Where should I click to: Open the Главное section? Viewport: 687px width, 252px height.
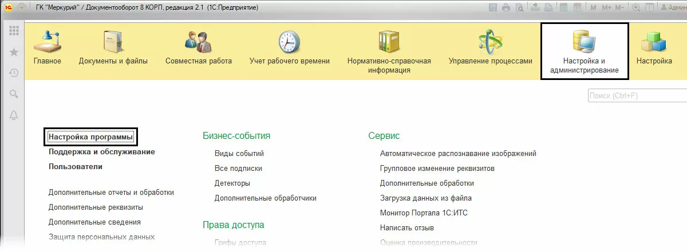[x=47, y=48]
